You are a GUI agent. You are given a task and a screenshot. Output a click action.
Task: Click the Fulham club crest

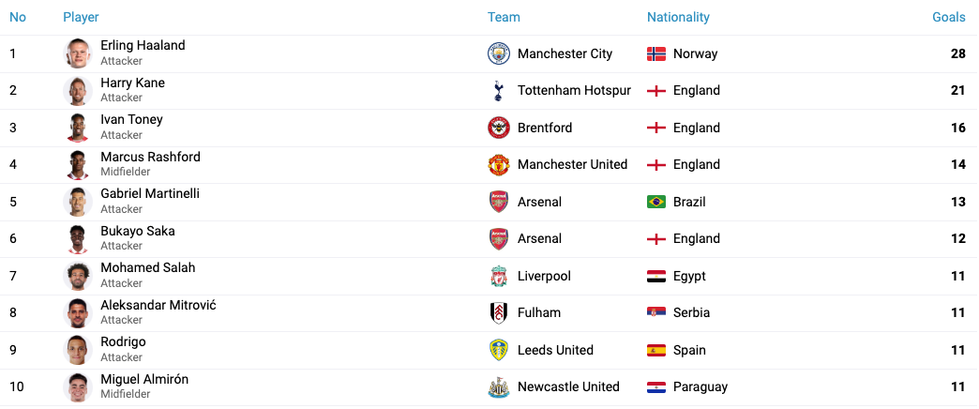point(498,312)
